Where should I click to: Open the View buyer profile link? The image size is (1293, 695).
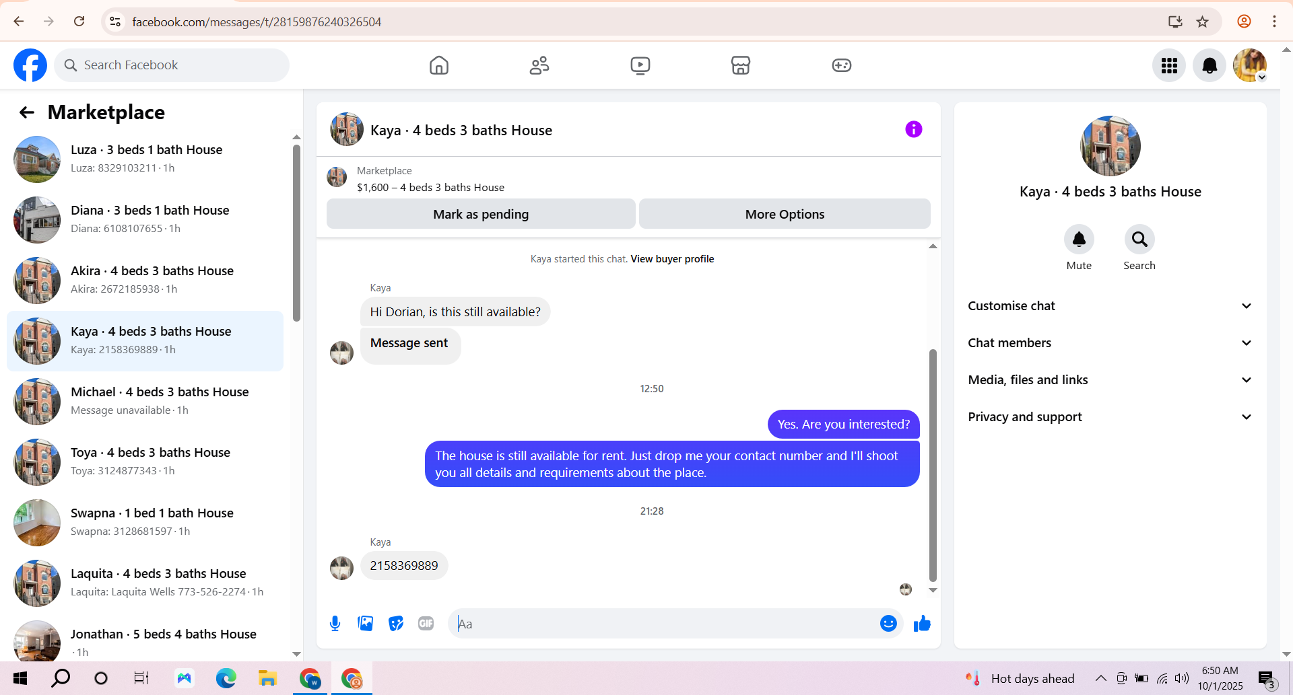(x=672, y=259)
